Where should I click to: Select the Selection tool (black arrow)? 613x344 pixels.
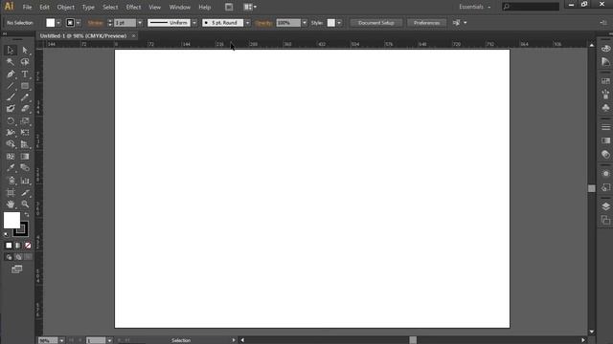(11, 50)
